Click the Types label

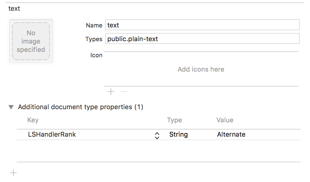click(x=94, y=39)
